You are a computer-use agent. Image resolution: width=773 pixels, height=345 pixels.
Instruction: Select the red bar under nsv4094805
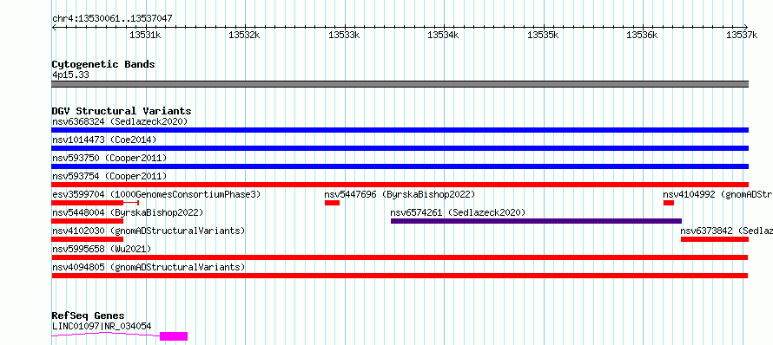(x=400, y=276)
